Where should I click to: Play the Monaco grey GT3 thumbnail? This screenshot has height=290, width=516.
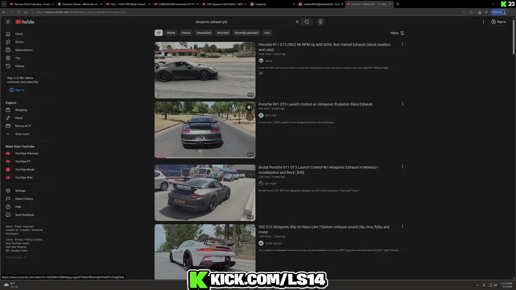[205, 193]
